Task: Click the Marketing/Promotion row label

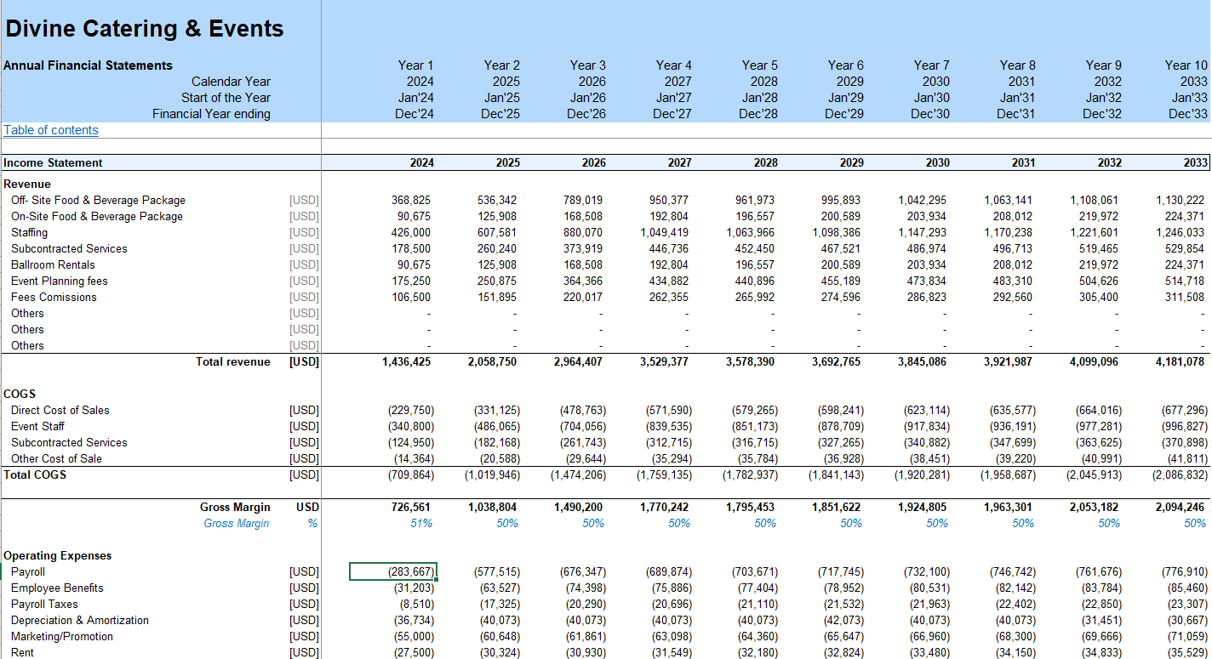Action: (x=61, y=637)
